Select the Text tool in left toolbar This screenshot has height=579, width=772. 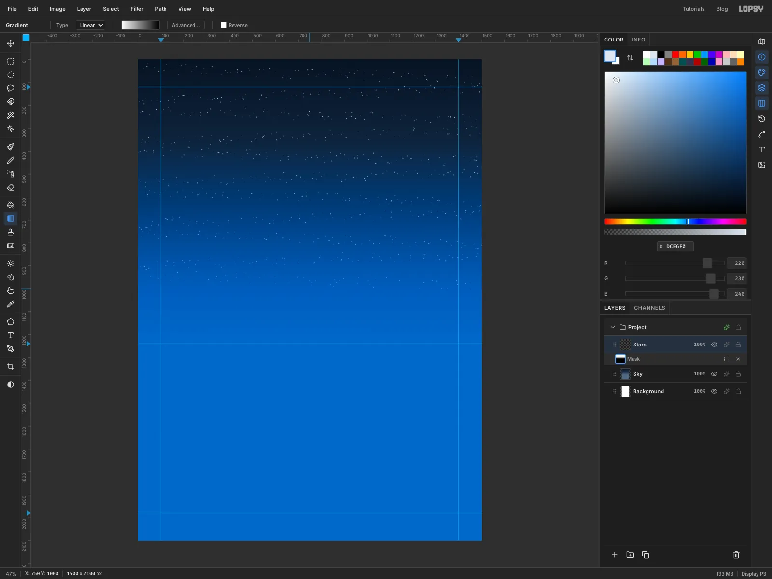click(11, 335)
